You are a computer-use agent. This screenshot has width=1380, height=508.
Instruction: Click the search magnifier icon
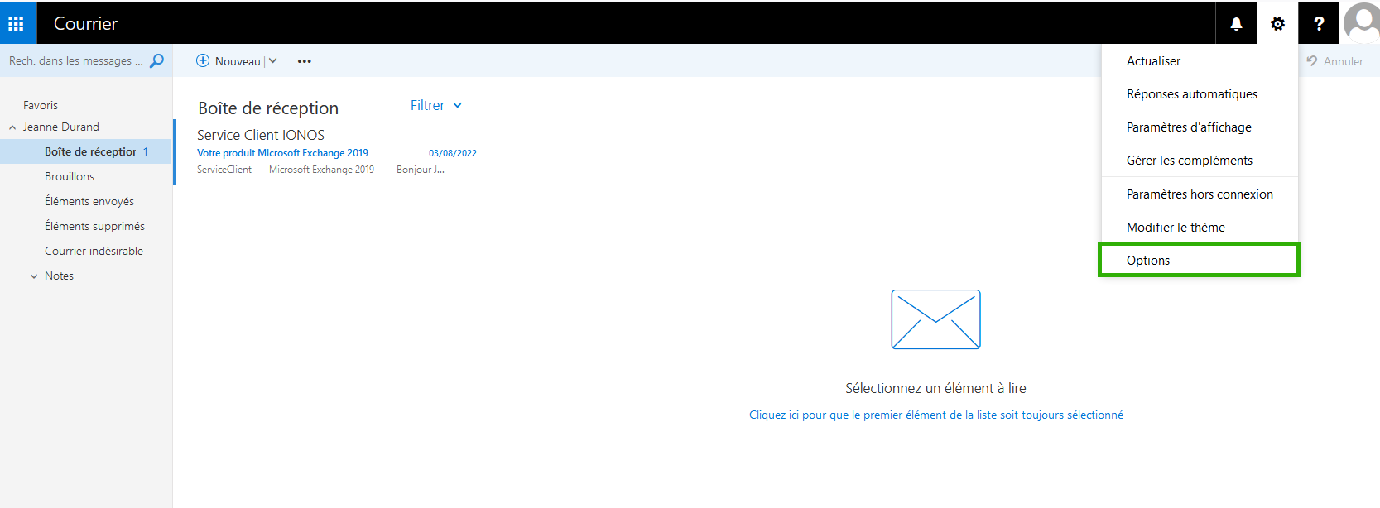click(x=156, y=60)
